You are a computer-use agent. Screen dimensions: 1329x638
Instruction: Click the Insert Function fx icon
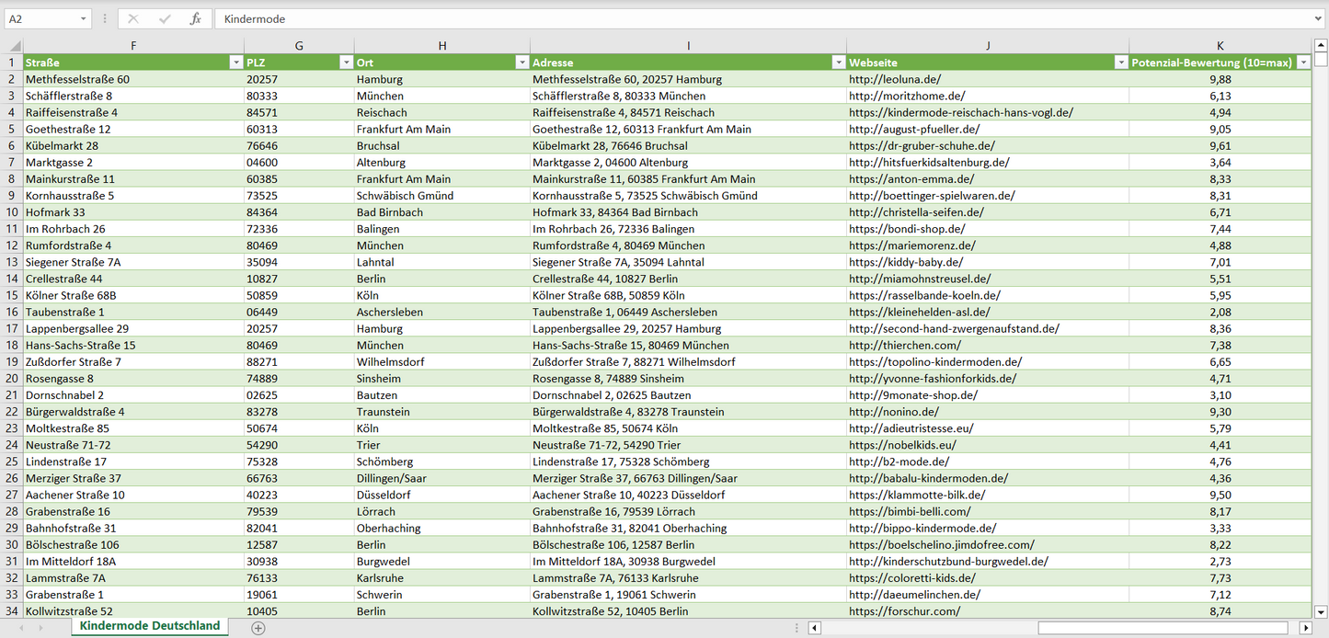195,18
